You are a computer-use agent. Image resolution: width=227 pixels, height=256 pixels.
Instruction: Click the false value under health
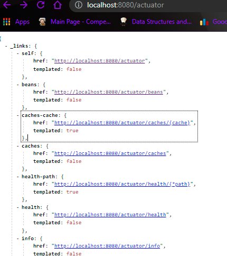click(74, 223)
